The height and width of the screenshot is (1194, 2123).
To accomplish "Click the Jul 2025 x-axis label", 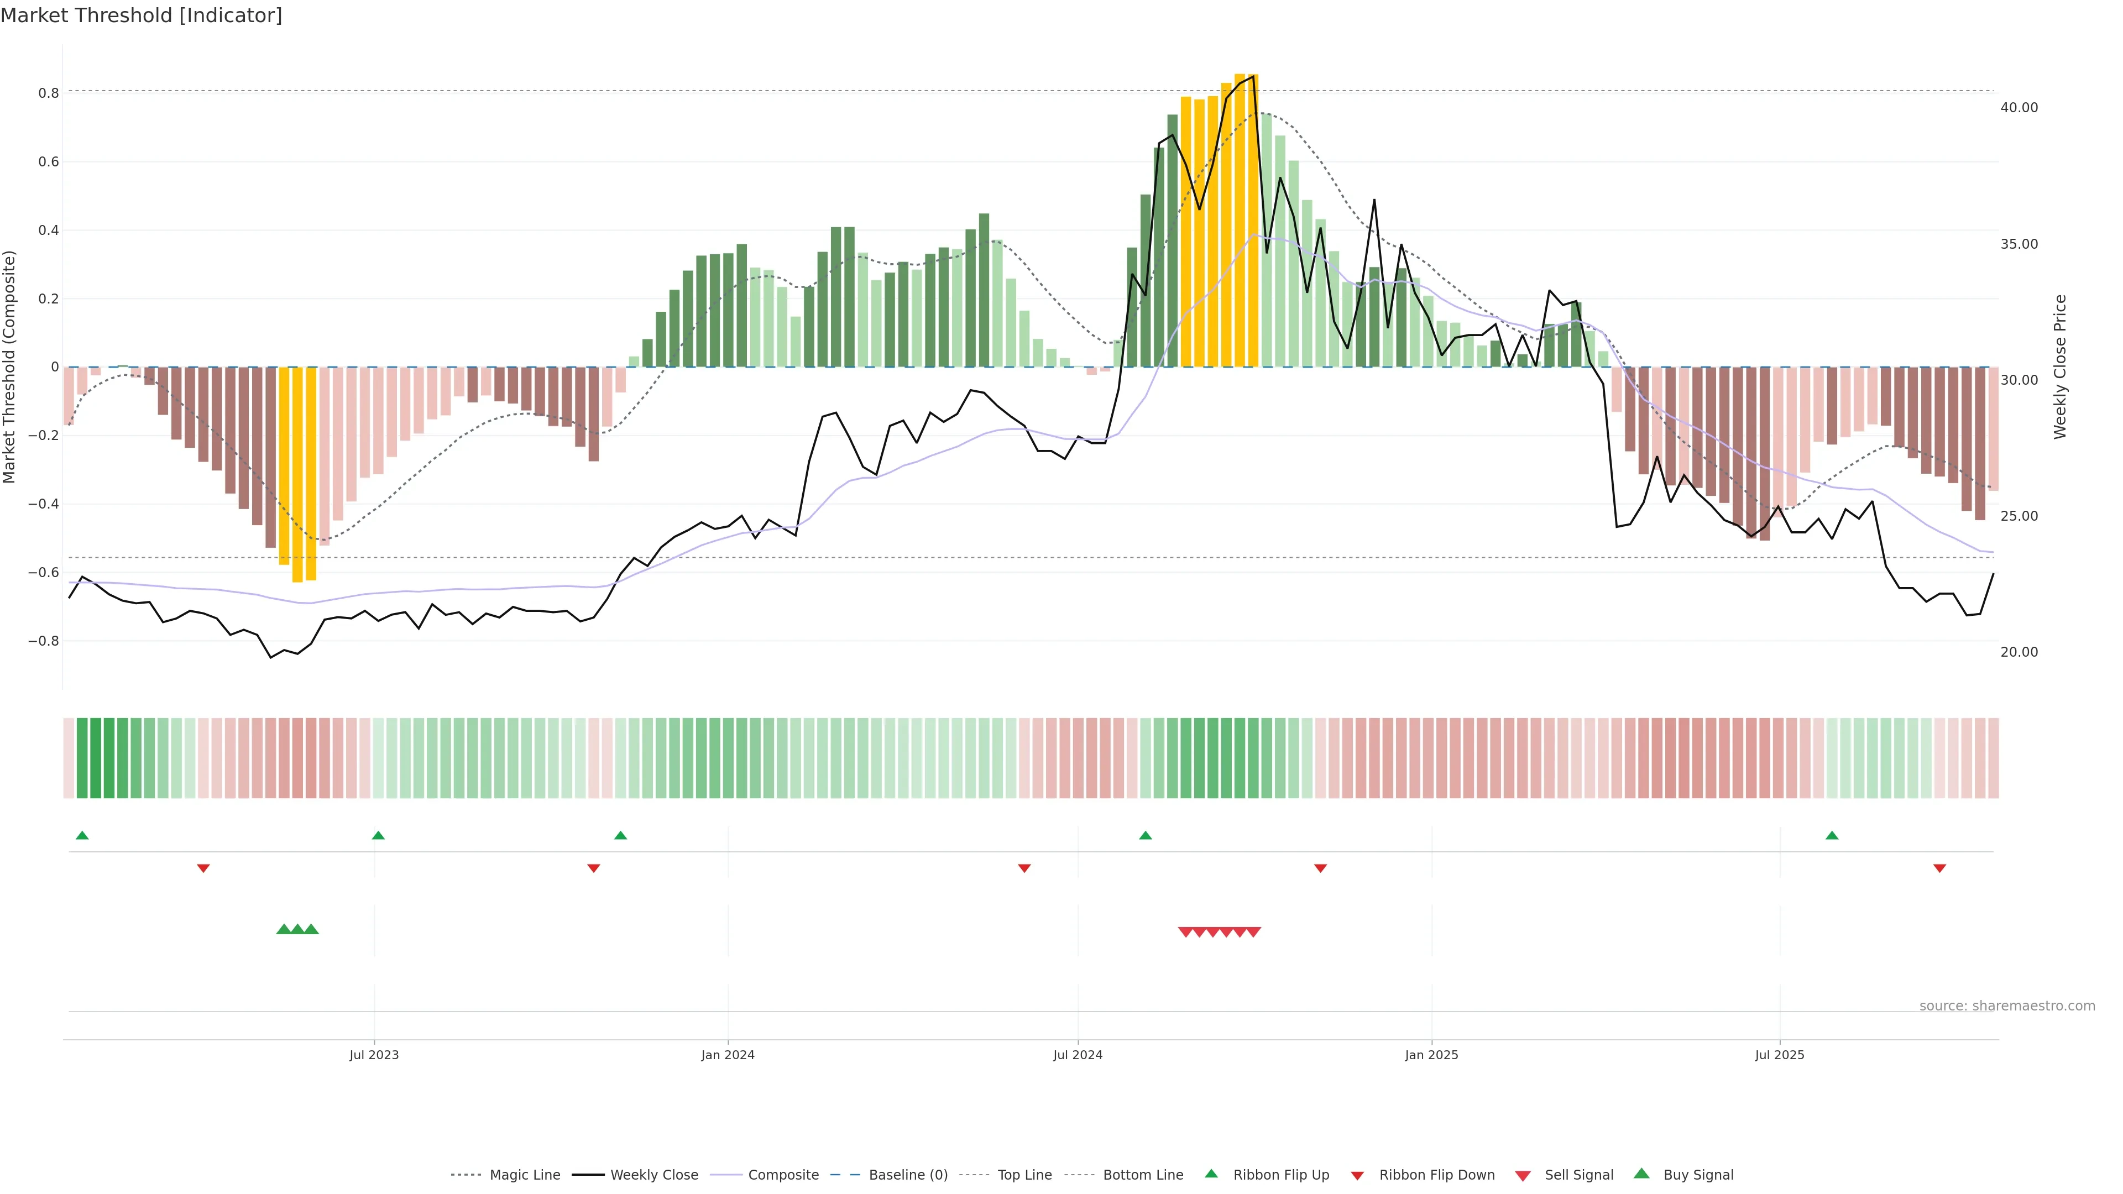I will [1779, 1055].
